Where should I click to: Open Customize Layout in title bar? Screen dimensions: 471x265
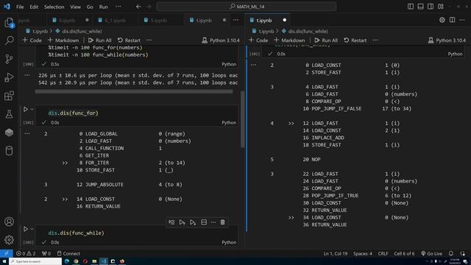441,7
